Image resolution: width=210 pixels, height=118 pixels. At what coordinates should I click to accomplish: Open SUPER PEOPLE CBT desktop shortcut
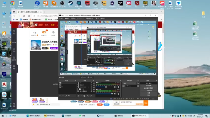pyautogui.click(x=120, y=5)
